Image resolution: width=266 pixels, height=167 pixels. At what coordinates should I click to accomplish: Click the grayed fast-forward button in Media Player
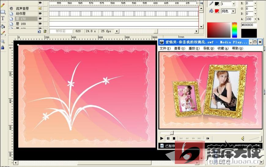point(193,138)
